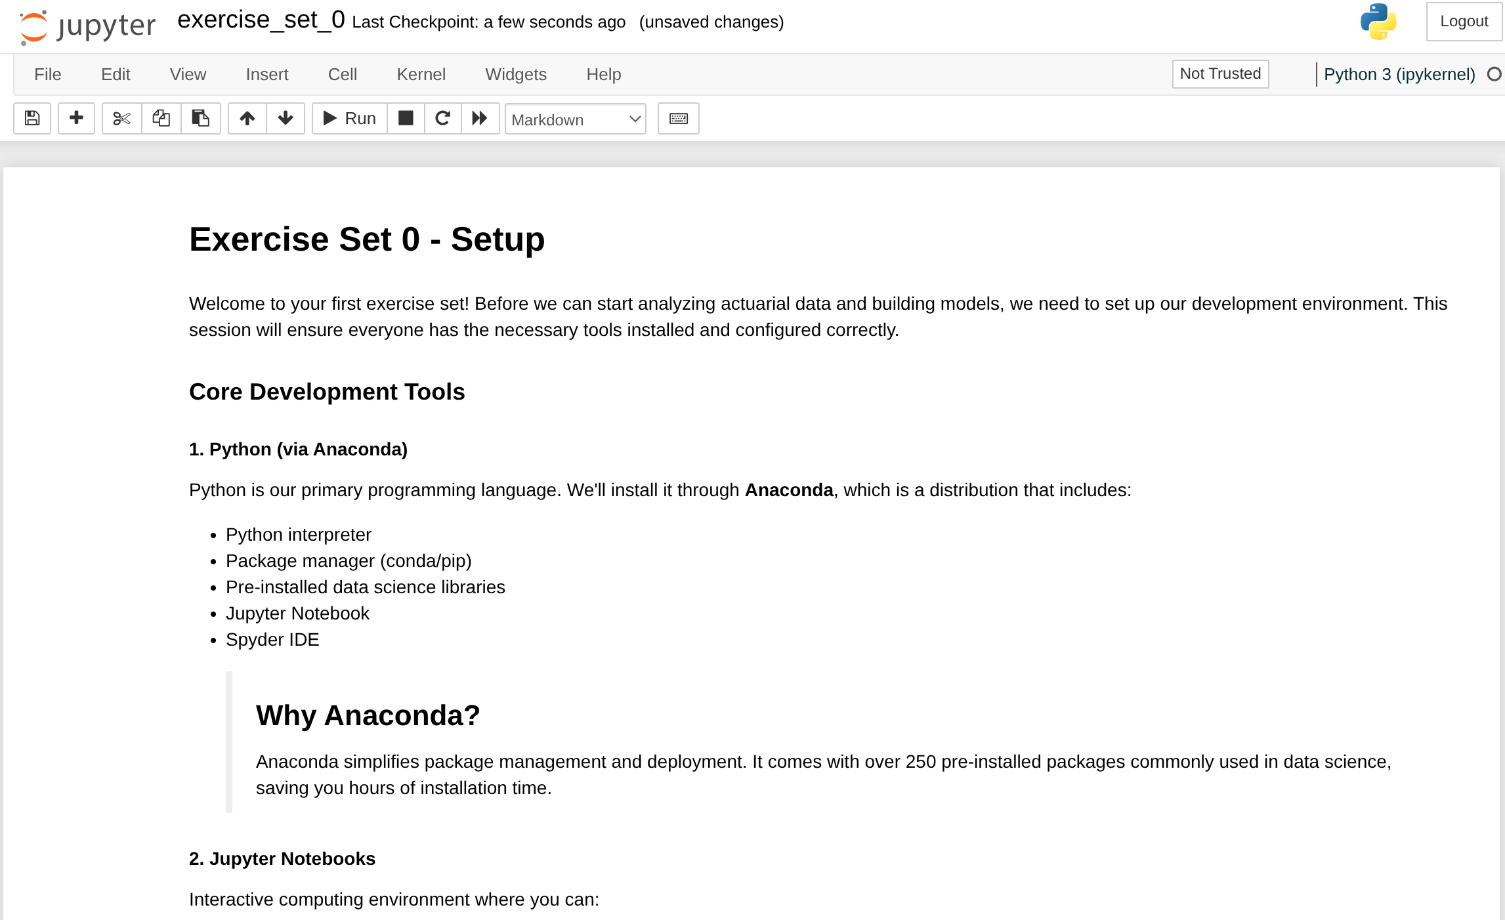Click the save and checkpoint icon
The image size is (1505, 920).
pyautogui.click(x=32, y=118)
